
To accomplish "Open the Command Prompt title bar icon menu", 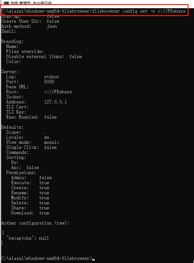I will click(x=6, y=3).
